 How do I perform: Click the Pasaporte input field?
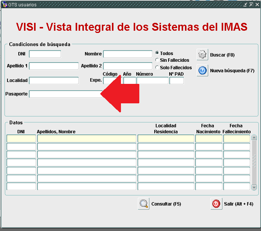click(x=64, y=94)
